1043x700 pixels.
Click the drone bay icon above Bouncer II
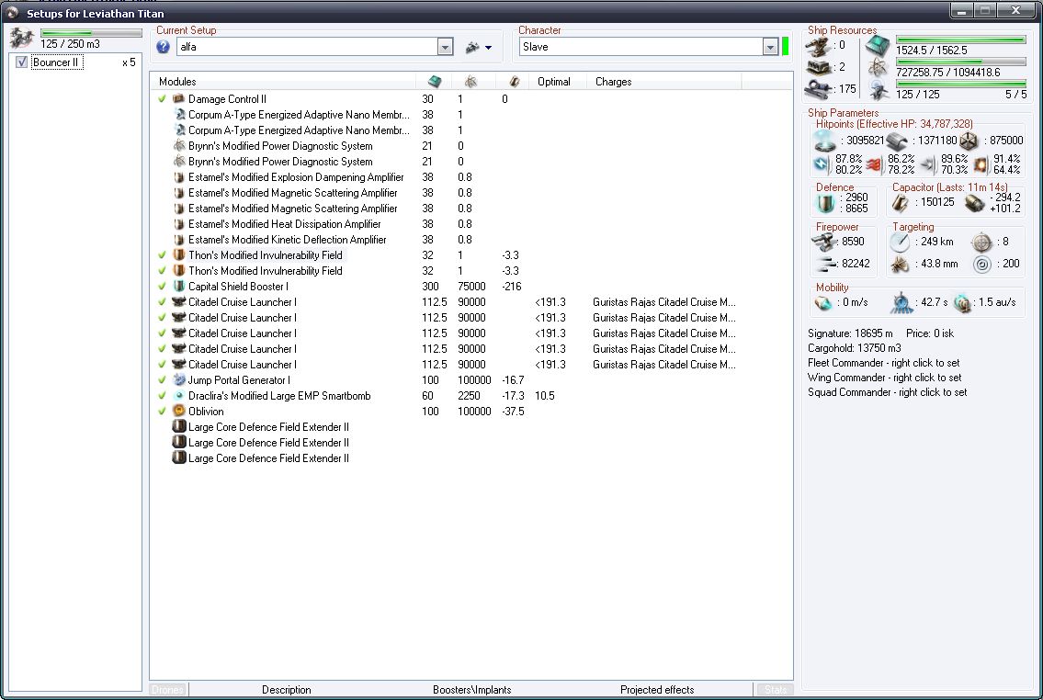pos(21,38)
